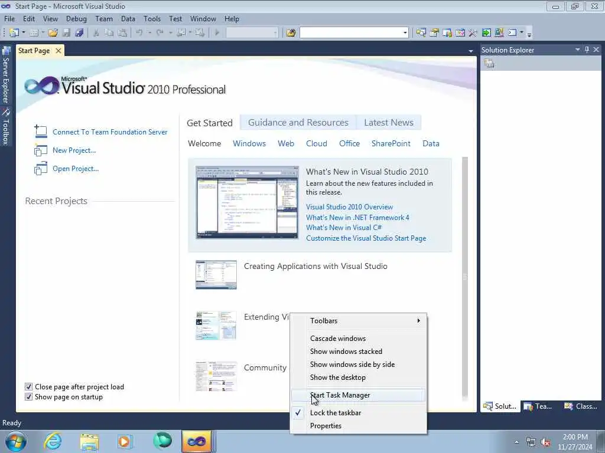Click the Creating Applications with Visual Studio thumbnail

pos(216,275)
